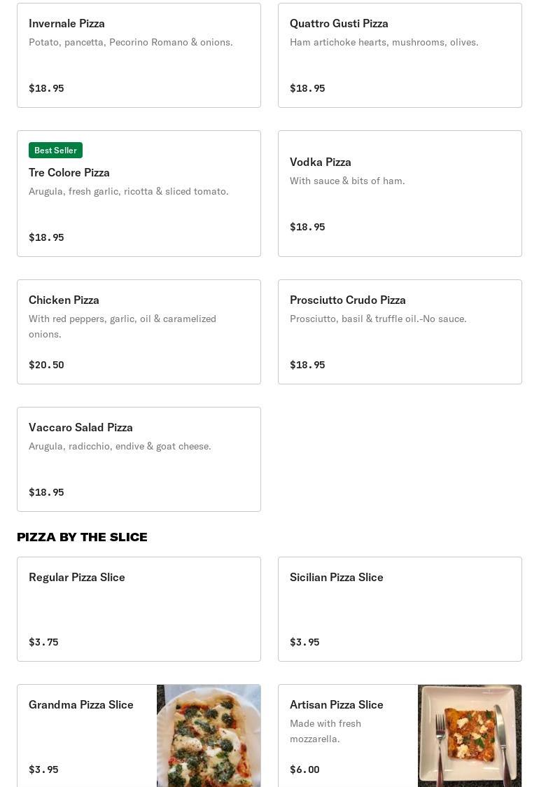Click the Pizza By The Slice heading
This screenshot has width=539, height=787.
tap(82, 537)
